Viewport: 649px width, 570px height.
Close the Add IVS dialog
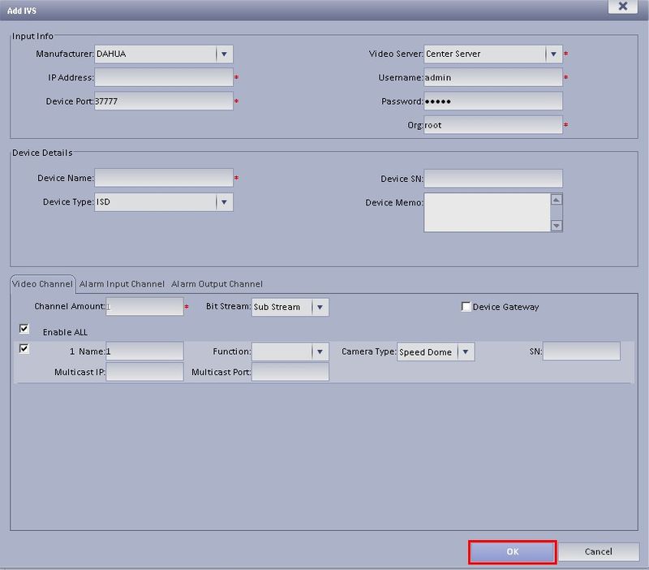click(x=622, y=6)
